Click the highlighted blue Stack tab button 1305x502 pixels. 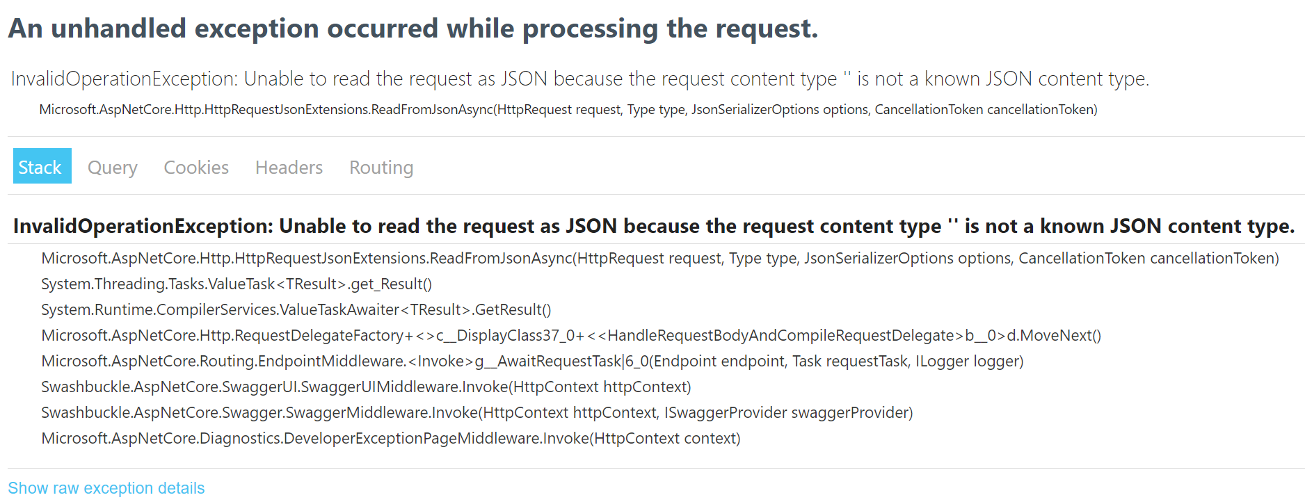tap(41, 166)
